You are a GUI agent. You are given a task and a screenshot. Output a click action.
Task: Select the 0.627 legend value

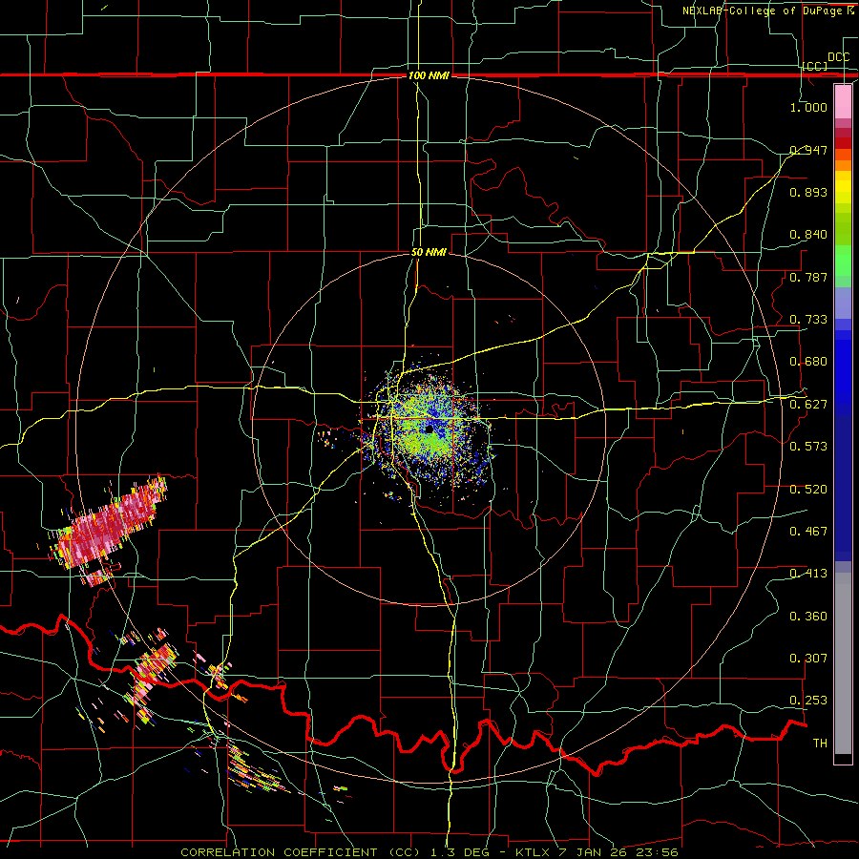[x=808, y=405]
